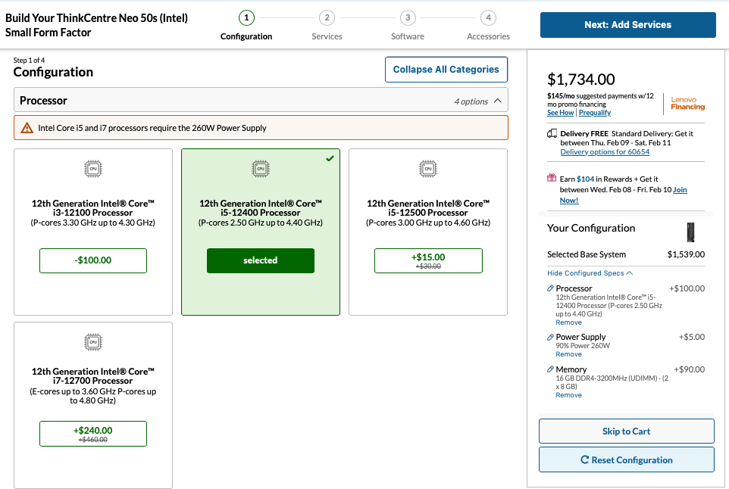Choose the i5-12500 option for +$15.00
Image resolution: width=729 pixels, height=489 pixels.
tap(428, 260)
